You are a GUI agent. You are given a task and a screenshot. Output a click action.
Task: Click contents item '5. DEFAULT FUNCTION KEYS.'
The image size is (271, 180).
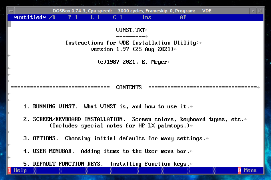[x=63, y=164]
